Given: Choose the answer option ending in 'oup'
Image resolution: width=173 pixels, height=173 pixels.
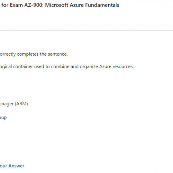Looking at the screenshot, I should [x=3, y=118].
